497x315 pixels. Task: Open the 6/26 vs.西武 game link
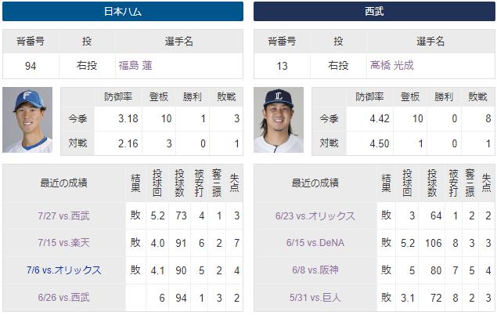tap(63, 298)
